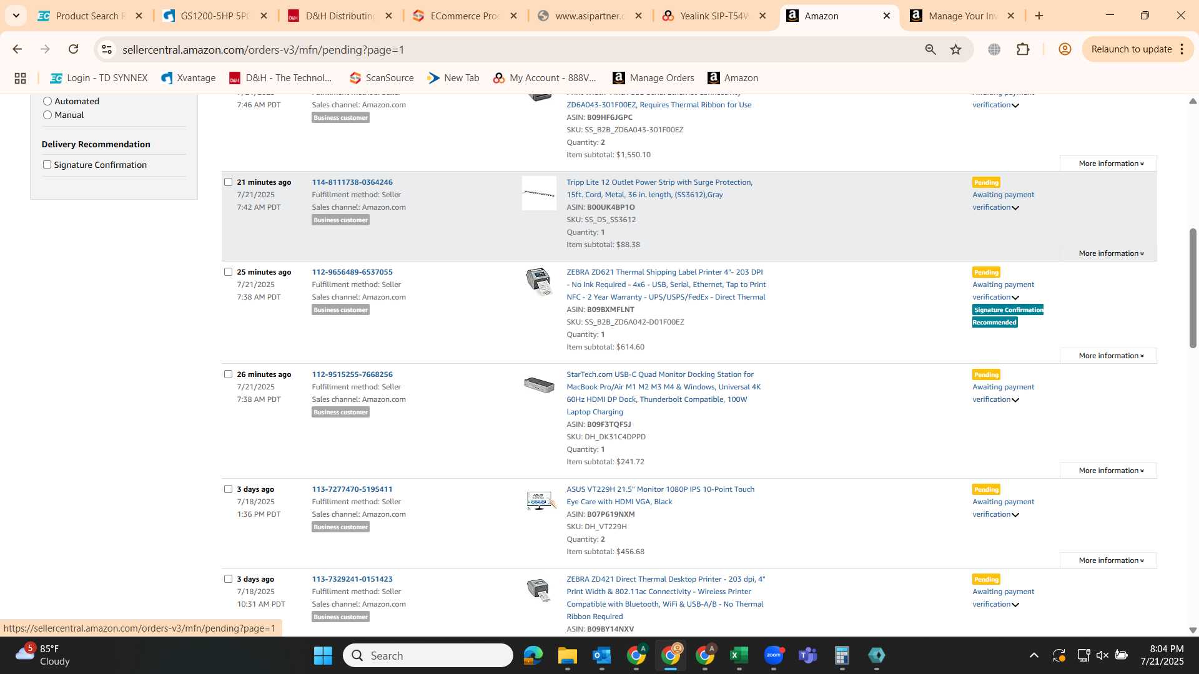Expand More information for ASUS VT229H order
Screen dimensions: 1199x674
[x=1108, y=560]
